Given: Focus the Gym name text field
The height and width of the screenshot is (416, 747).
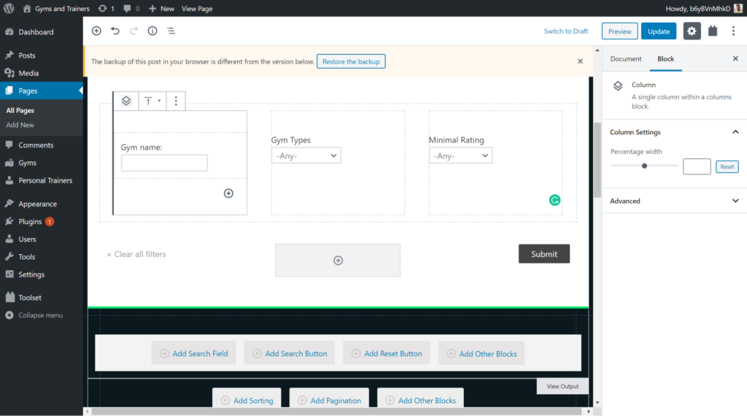Looking at the screenshot, I should click(x=164, y=163).
